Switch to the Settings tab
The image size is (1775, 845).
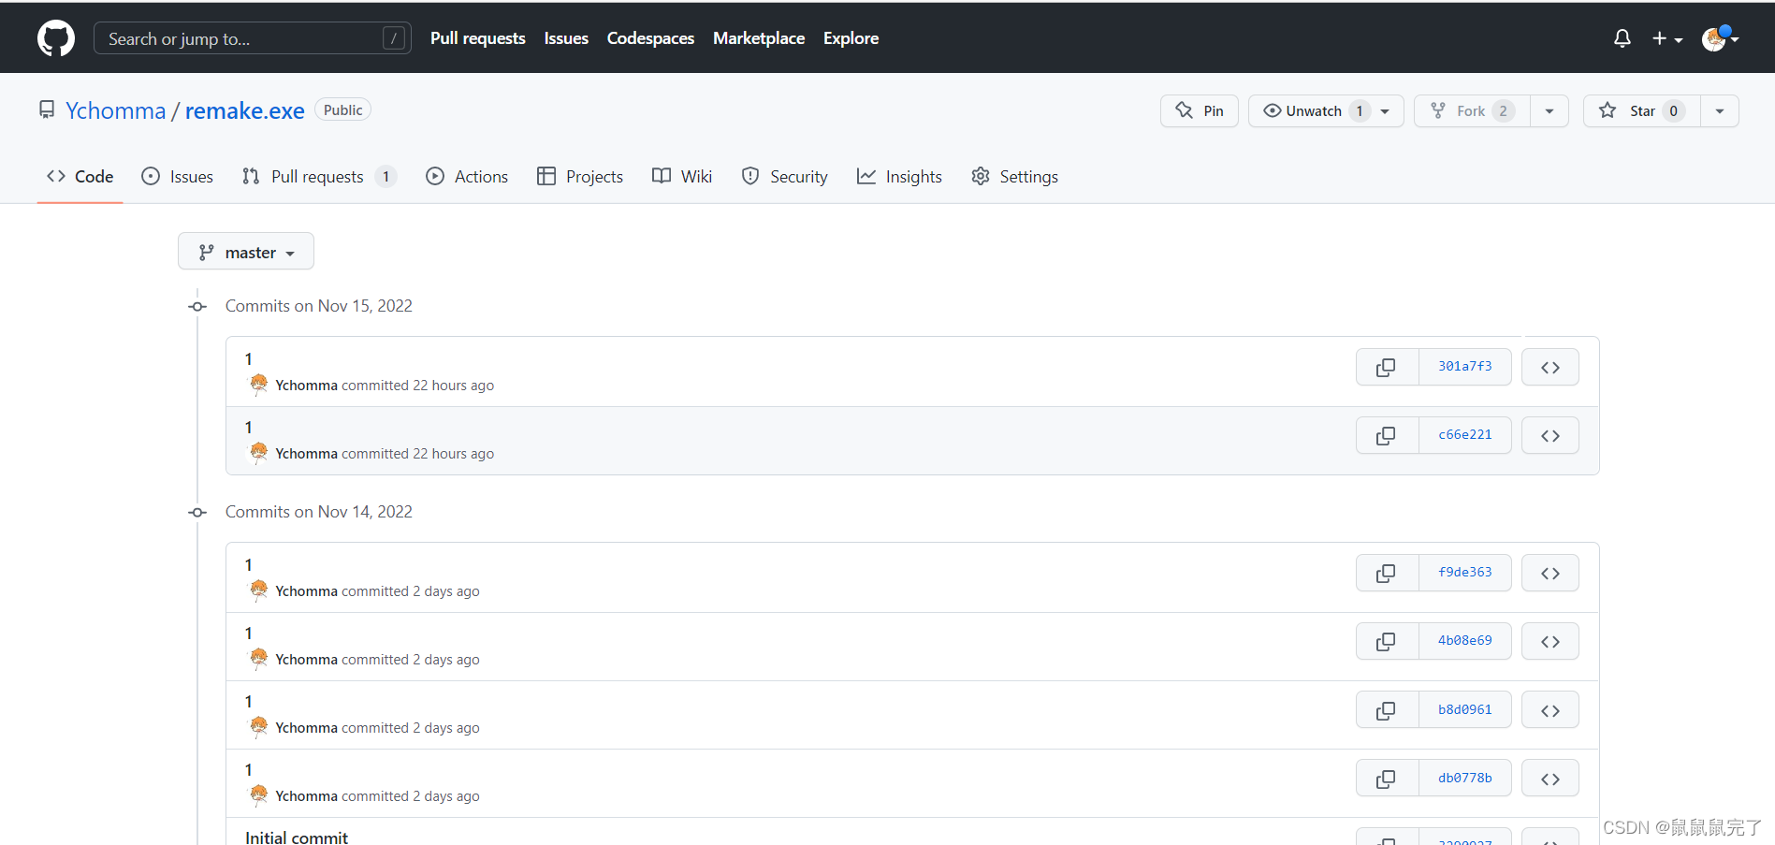1014,176
